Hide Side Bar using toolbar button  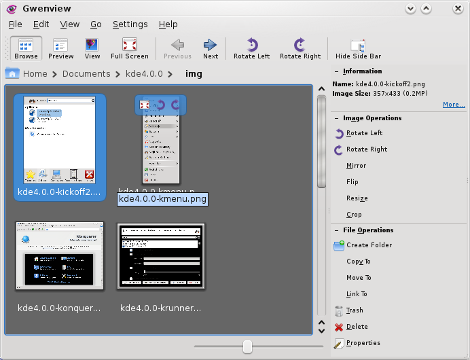(x=358, y=48)
